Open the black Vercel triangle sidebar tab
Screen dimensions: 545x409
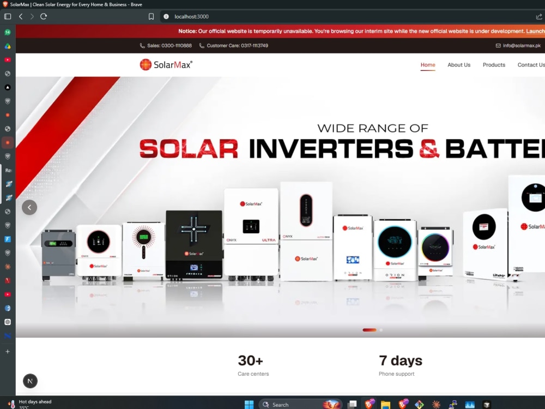coord(8,87)
